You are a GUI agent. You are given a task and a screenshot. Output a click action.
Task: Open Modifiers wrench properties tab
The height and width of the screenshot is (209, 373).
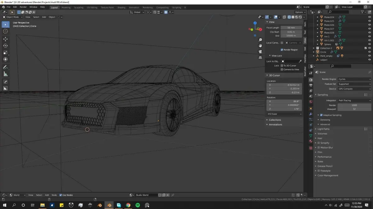pyautogui.click(x=311, y=114)
